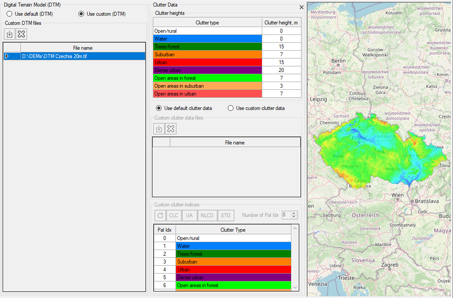Select Pal Idx 1 Water row
Image resolution: width=453 pixels, height=298 pixels.
(223, 246)
